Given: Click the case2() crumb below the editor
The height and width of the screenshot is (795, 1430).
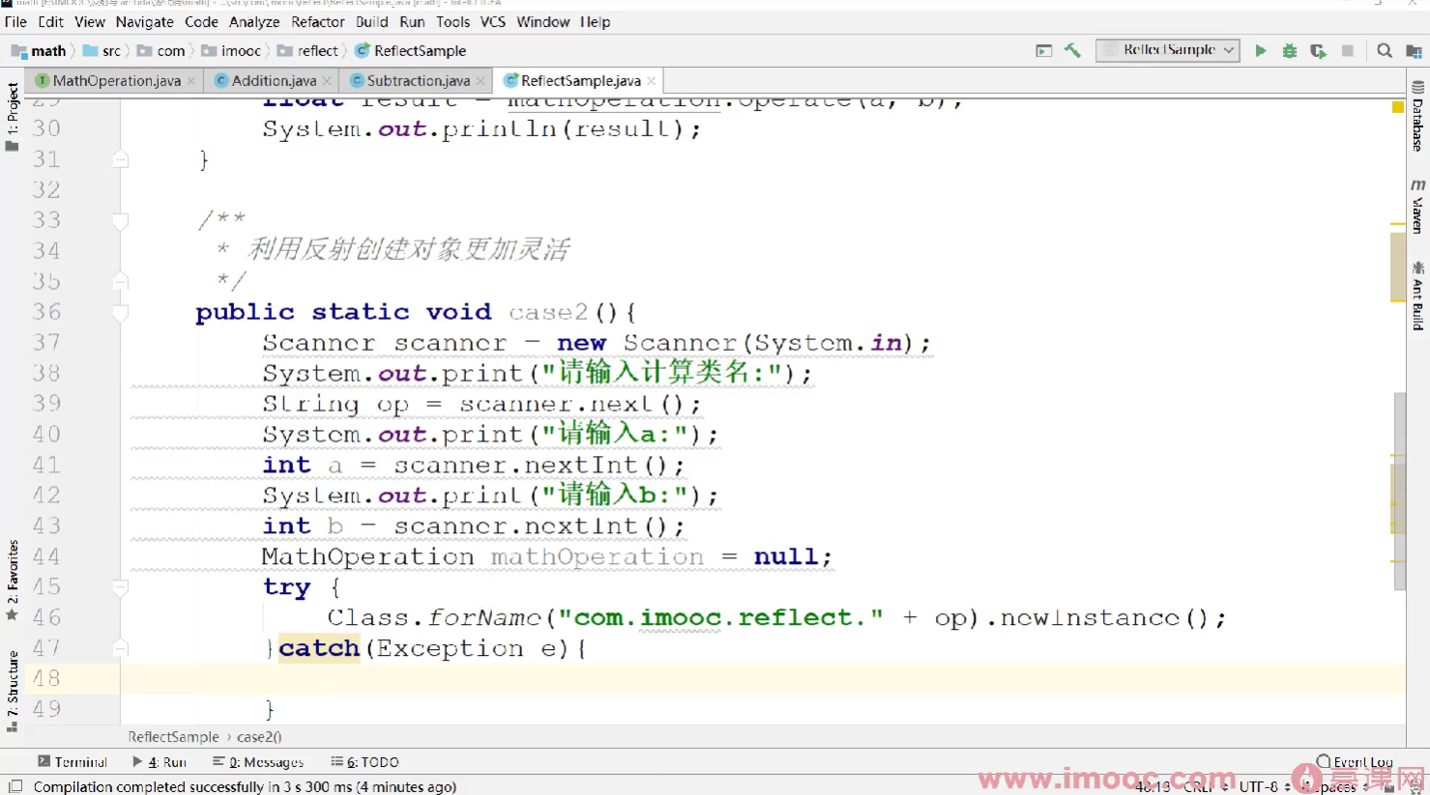Looking at the screenshot, I should tap(259, 737).
